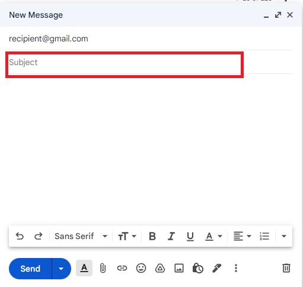Click into the Subject field

[125, 62]
